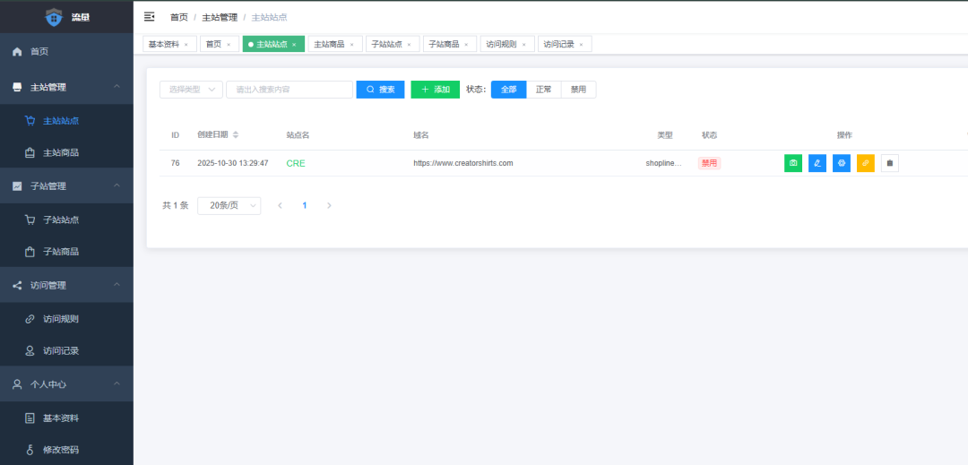Click the green camera action button for CRE
Image resolution: width=968 pixels, height=465 pixels.
pos(792,163)
